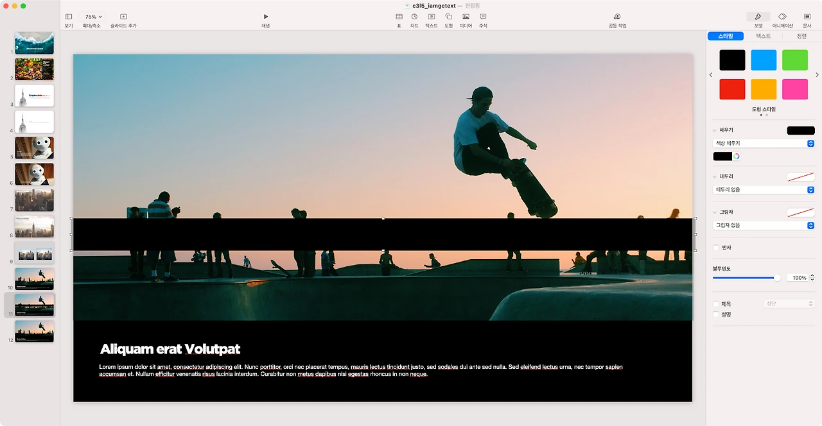Open the border style preview popup
The height and width of the screenshot is (426, 822).
801,176
